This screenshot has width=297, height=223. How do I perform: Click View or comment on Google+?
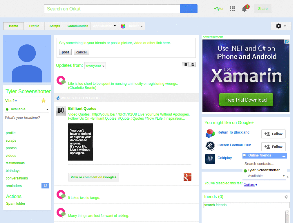point(94,177)
